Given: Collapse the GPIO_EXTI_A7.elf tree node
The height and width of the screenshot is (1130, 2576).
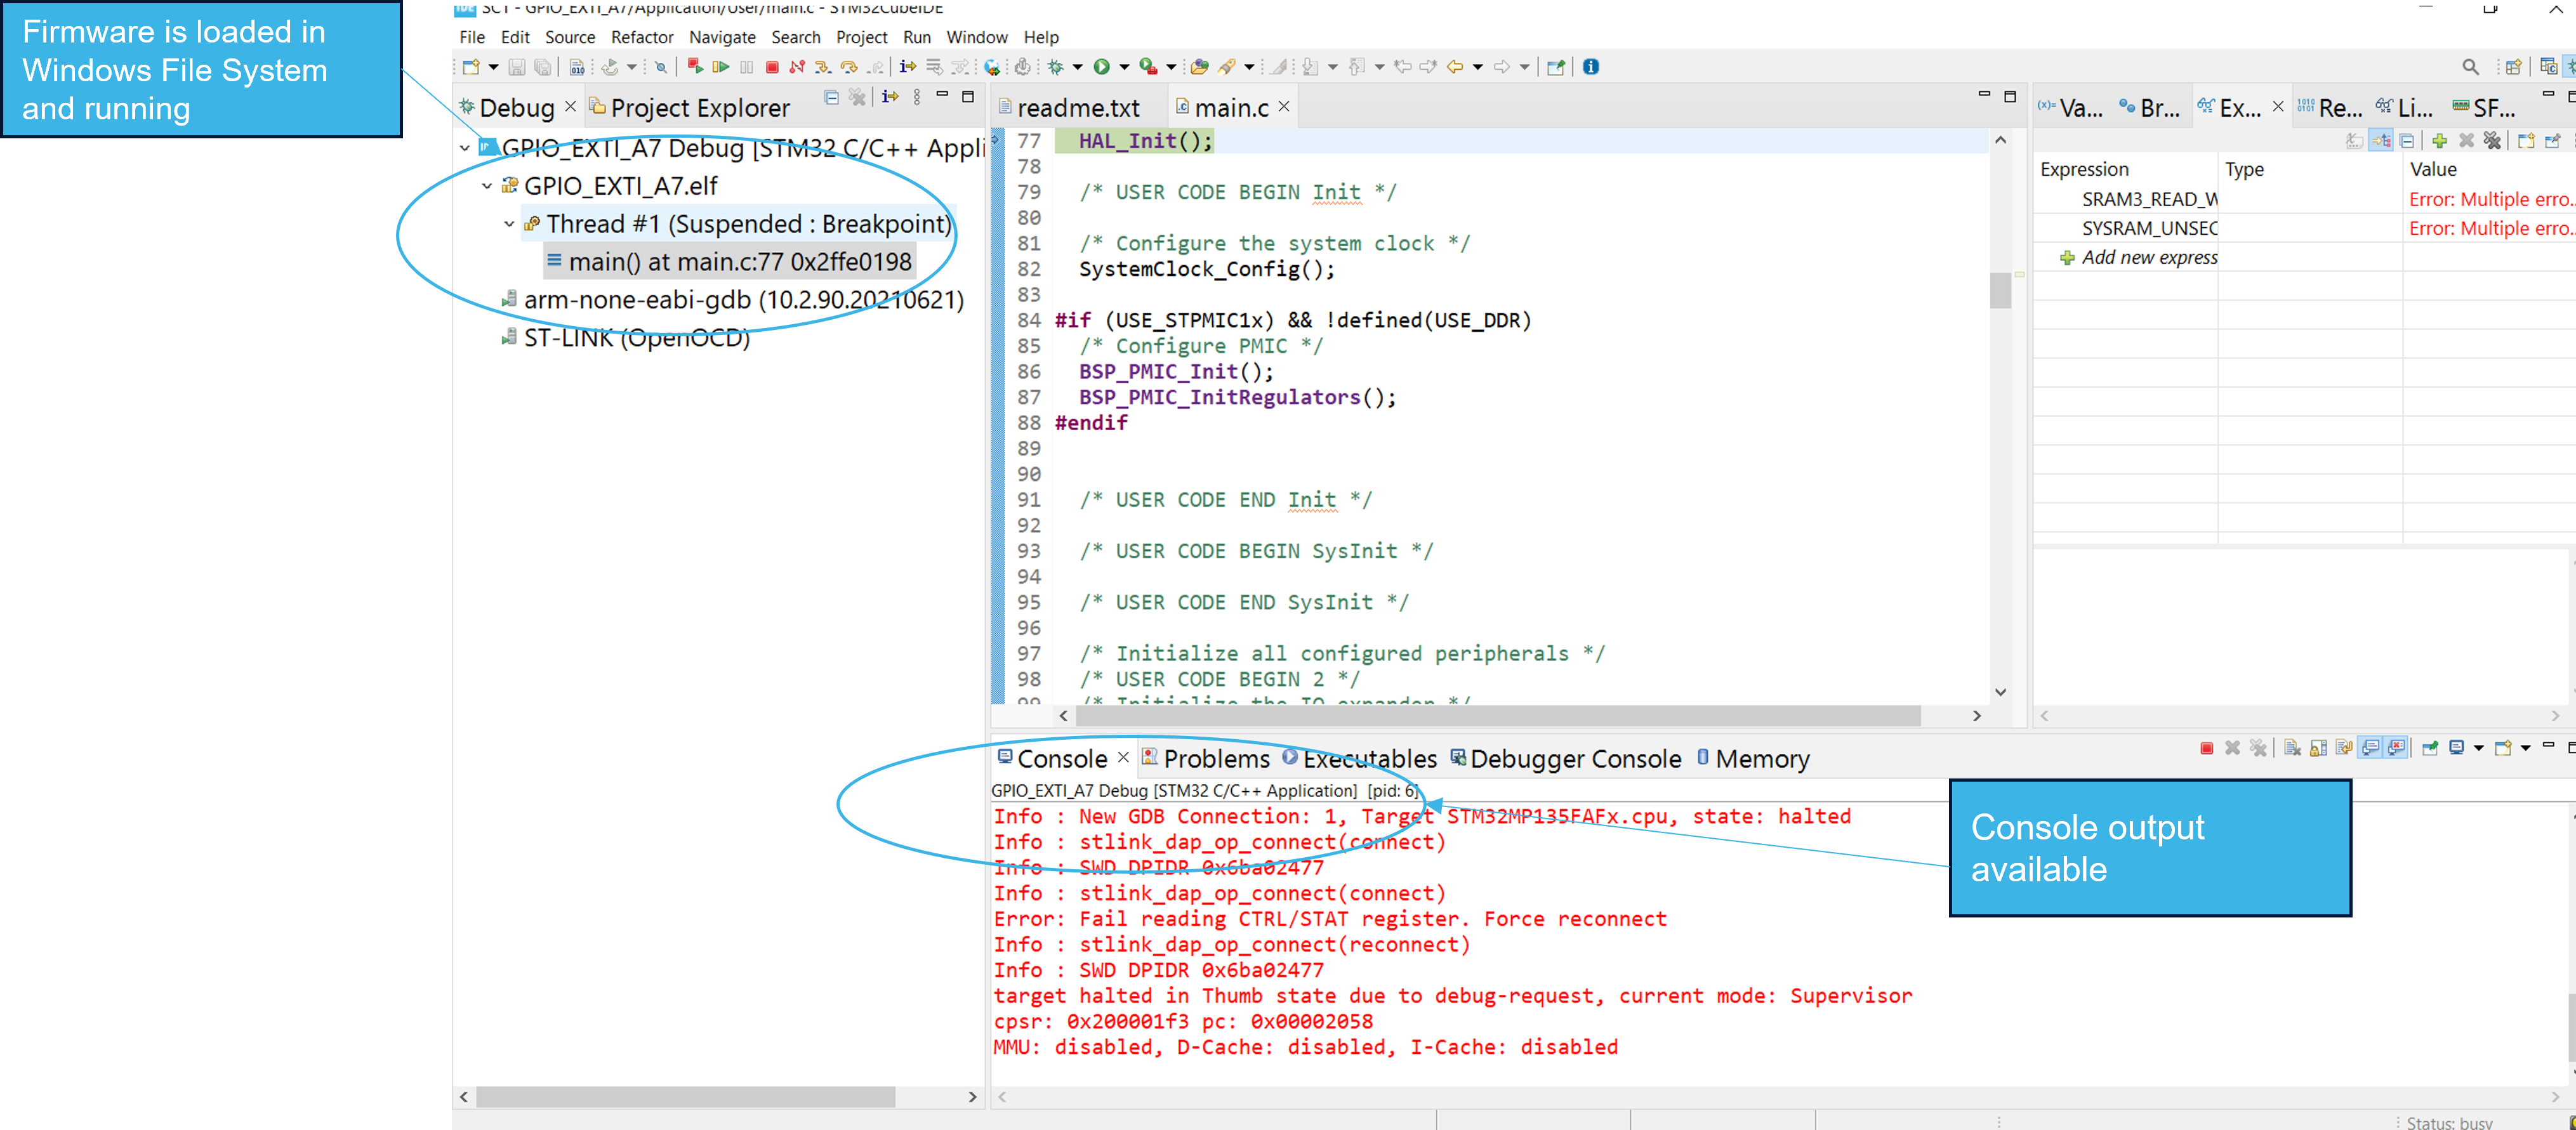Looking at the screenshot, I should coord(487,186).
